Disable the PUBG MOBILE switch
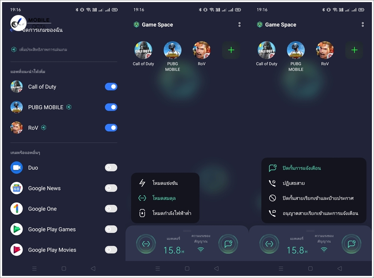Screen dimensions: 374x278 (111, 107)
